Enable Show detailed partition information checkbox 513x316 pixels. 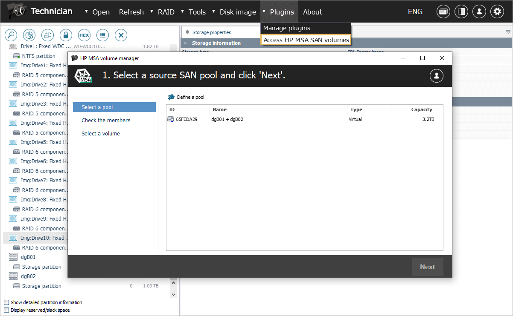(6, 302)
